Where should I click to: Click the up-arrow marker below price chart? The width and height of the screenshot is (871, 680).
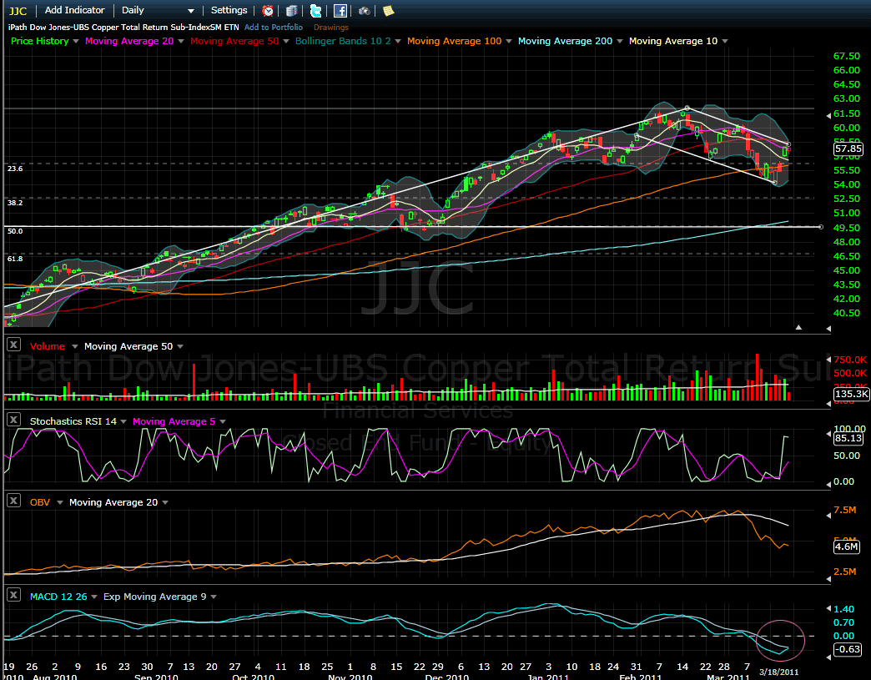coord(798,328)
